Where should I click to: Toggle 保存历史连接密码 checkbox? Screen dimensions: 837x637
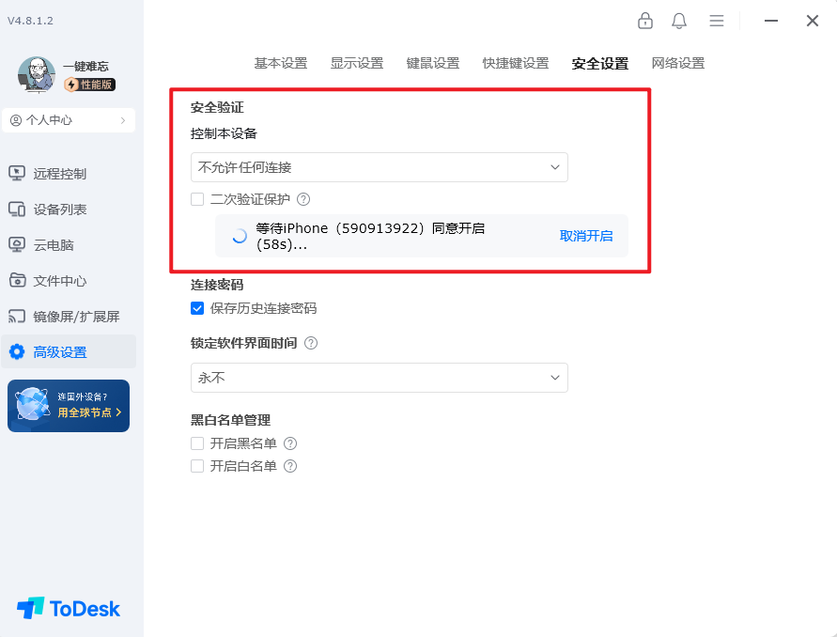tap(197, 308)
